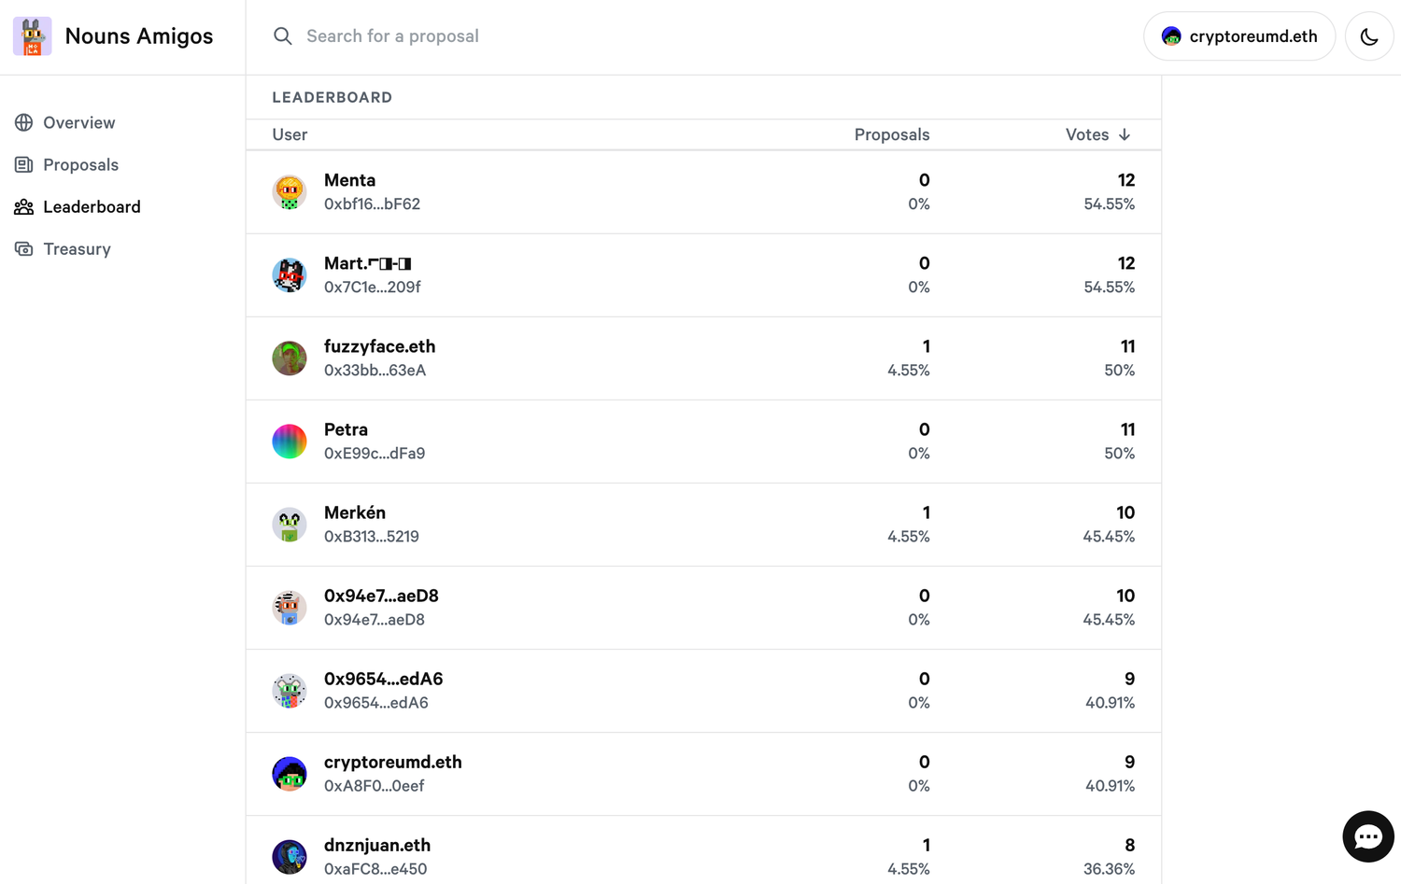
Task: Open the chat bubble widget
Action: click(1367, 836)
